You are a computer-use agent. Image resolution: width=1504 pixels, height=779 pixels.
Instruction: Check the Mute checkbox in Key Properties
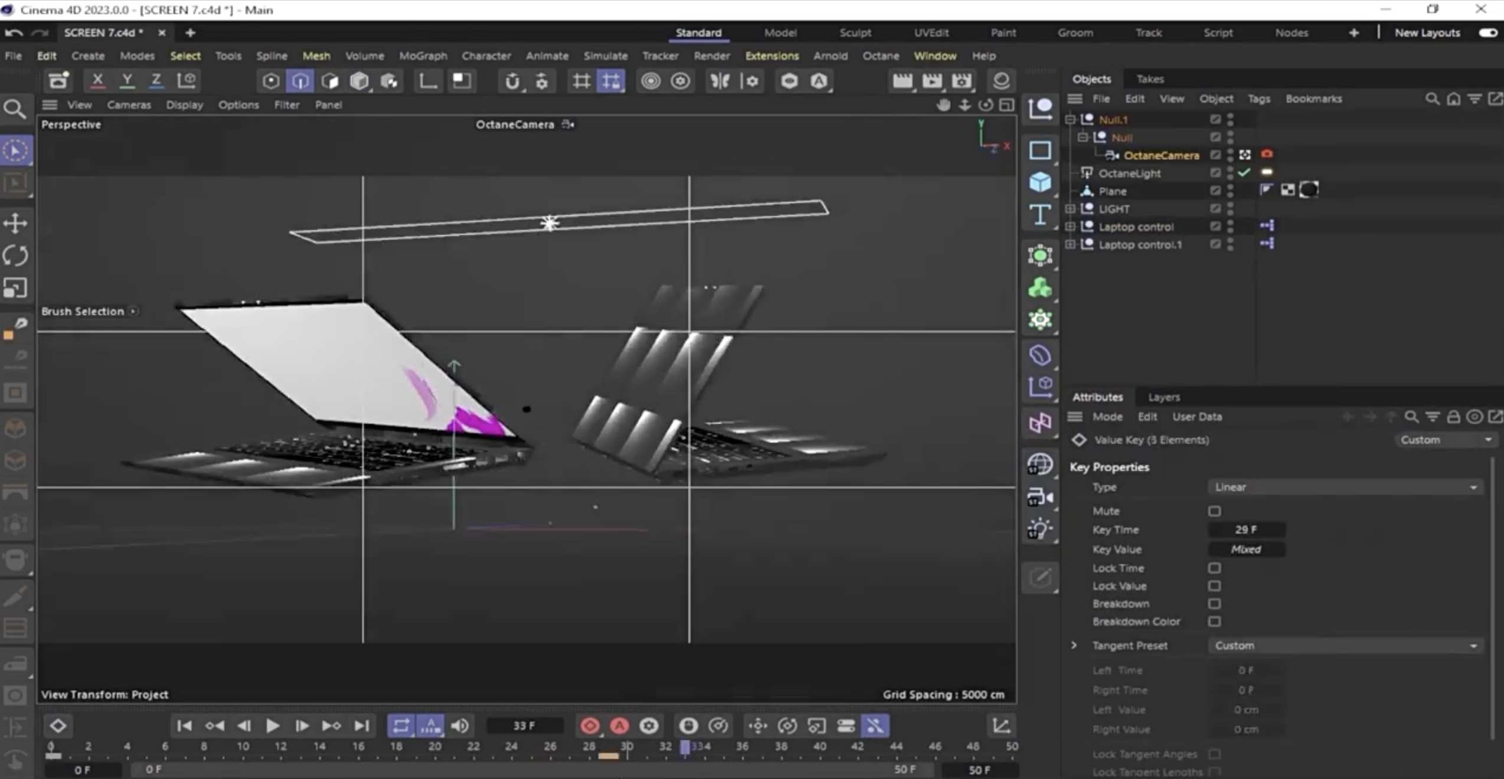point(1215,511)
